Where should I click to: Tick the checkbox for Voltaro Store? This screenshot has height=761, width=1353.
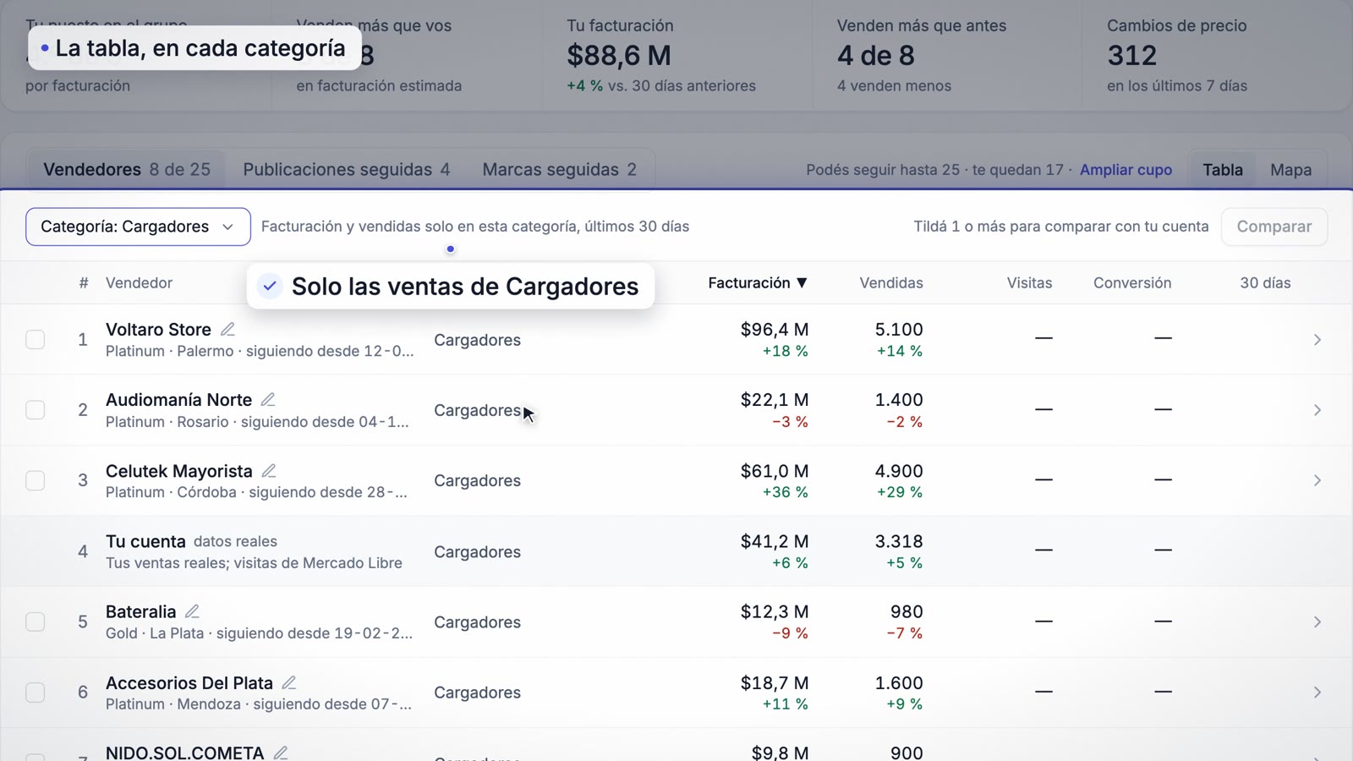(x=36, y=340)
